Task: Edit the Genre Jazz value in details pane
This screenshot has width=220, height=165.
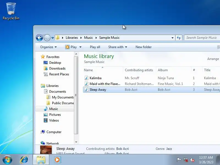Action: pyautogui.click(x=169, y=149)
